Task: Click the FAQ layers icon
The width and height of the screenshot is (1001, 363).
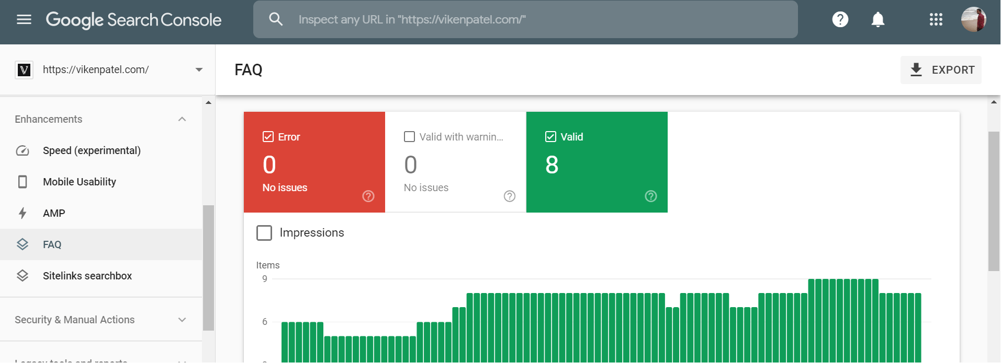Action: [x=23, y=244]
